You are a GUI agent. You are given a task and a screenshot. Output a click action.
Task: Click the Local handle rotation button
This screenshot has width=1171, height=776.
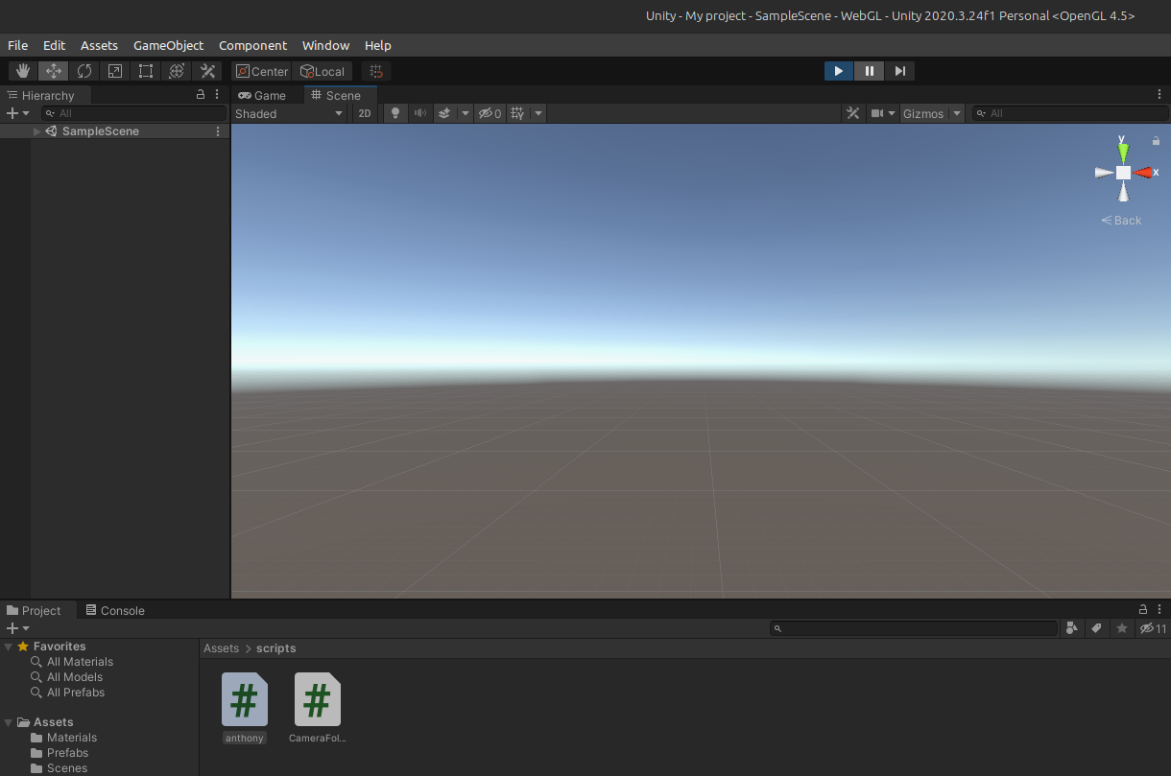pyautogui.click(x=323, y=71)
